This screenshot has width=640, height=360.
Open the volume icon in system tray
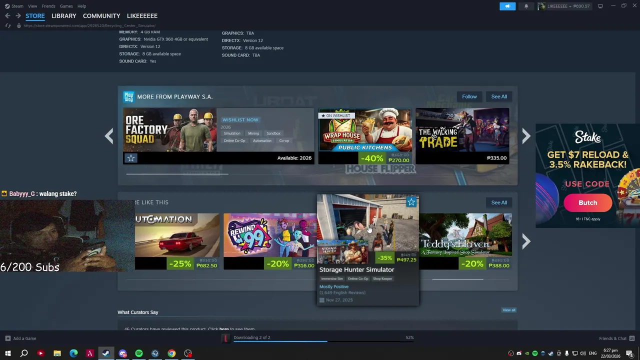[x=582, y=353]
